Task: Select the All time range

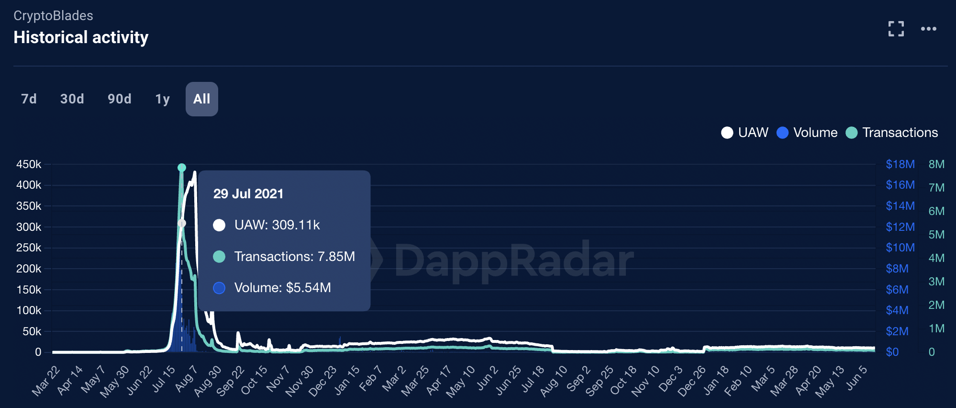Action: (x=202, y=99)
